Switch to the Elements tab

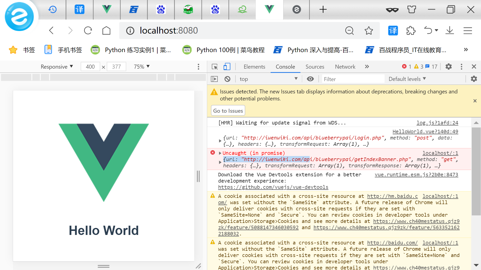(254, 67)
